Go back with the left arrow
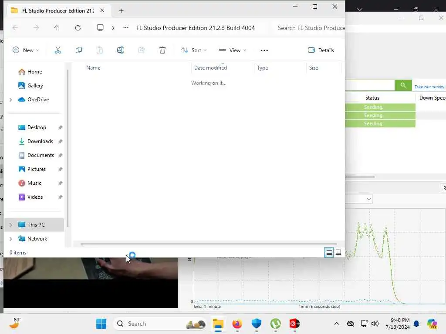 click(15, 28)
